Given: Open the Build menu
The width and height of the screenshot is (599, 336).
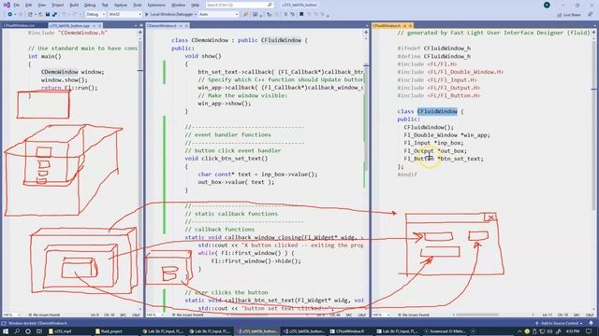Looking at the screenshot, I should click(x=74, y=5).
